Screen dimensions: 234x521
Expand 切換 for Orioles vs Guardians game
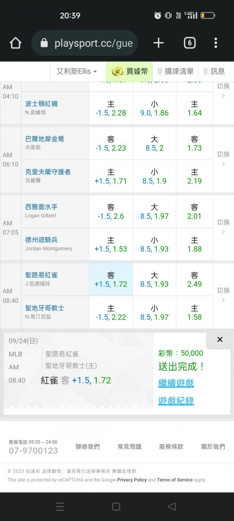223,159
